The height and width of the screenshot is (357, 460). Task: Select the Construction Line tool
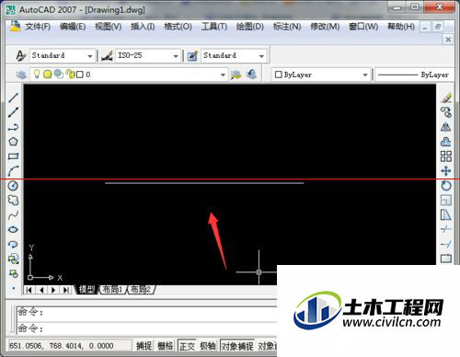click(13, 112)
